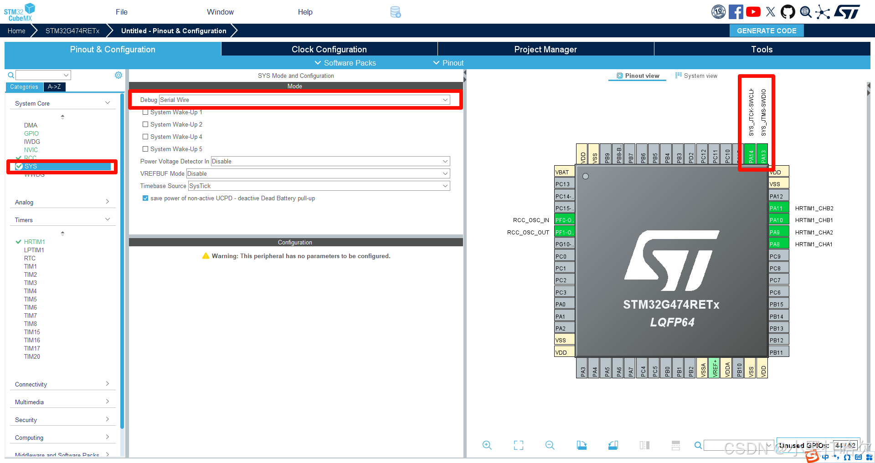875x463 pixels.
Task: Click the green PA14 pin on the chip
Action: click(751, 153)
